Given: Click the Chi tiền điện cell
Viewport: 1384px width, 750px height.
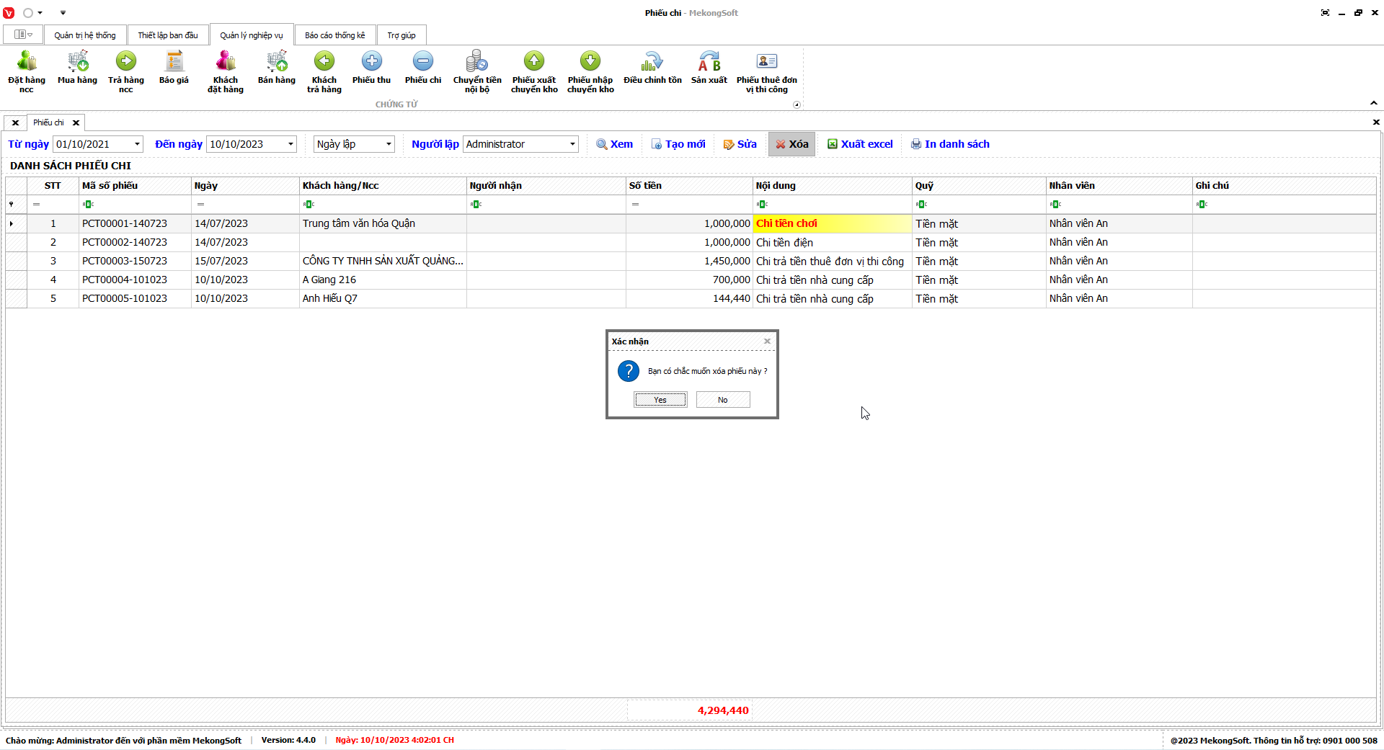Looking at the screenshot, I should coord(833,243).
